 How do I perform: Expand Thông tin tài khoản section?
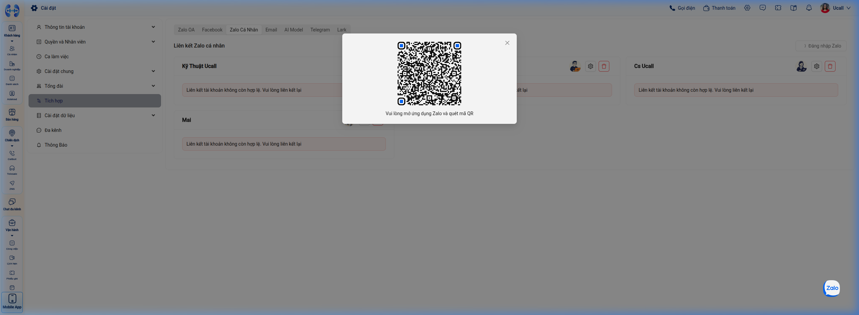95,27
